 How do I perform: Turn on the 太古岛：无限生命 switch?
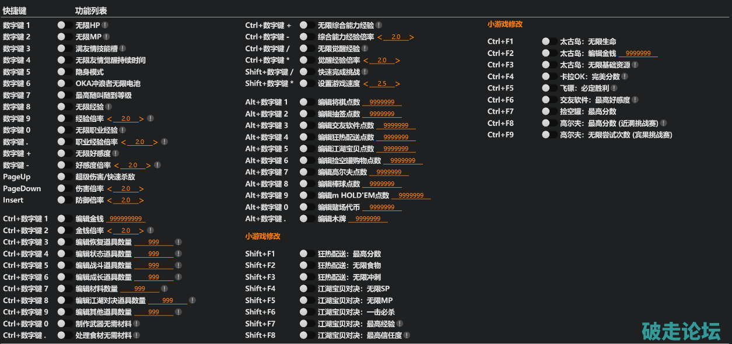(x=549, y=41)
